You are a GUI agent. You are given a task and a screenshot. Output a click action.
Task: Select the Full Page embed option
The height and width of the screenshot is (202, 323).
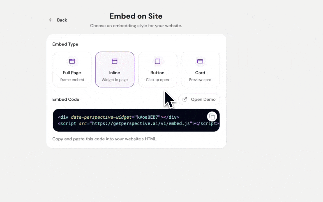[72, 69]
